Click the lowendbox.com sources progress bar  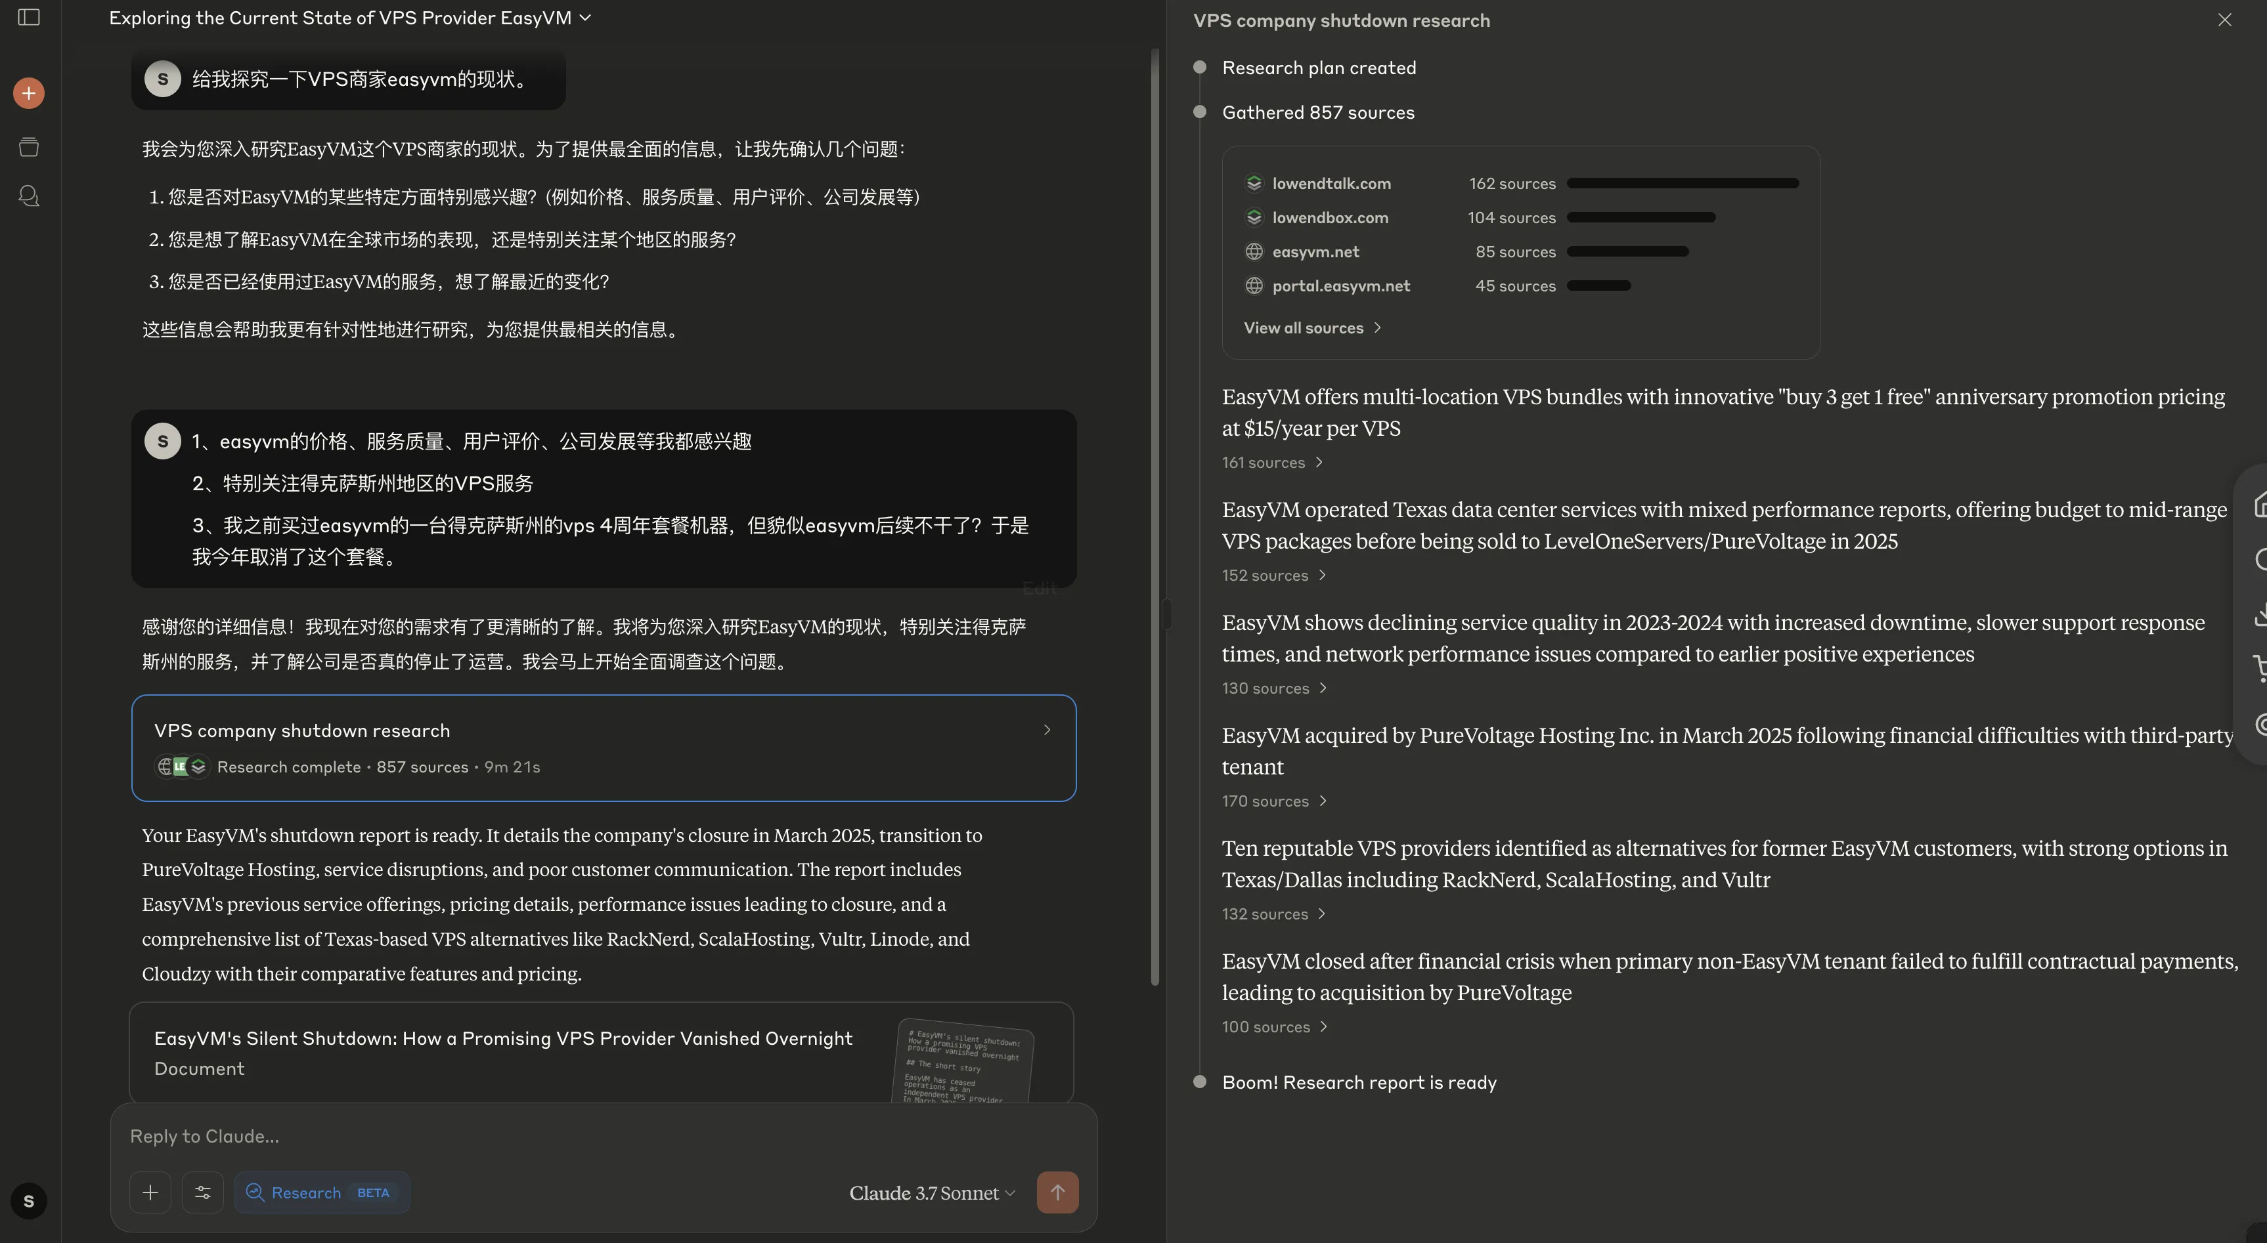[1641, 217]
